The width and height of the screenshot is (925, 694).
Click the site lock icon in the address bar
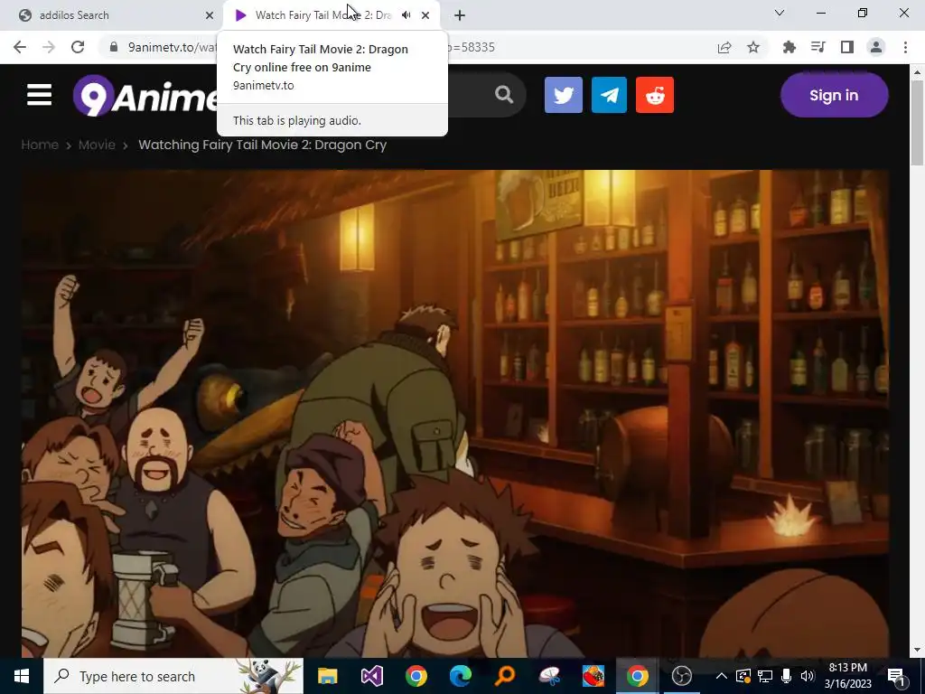114,47
